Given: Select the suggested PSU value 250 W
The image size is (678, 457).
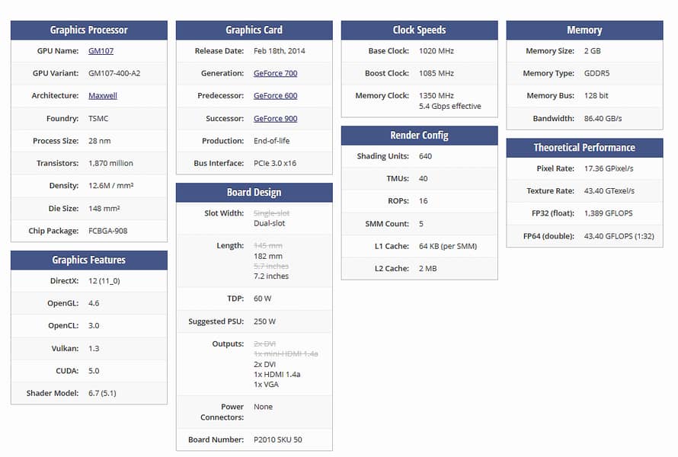Looking at the screenshot, I should point(264,321).
